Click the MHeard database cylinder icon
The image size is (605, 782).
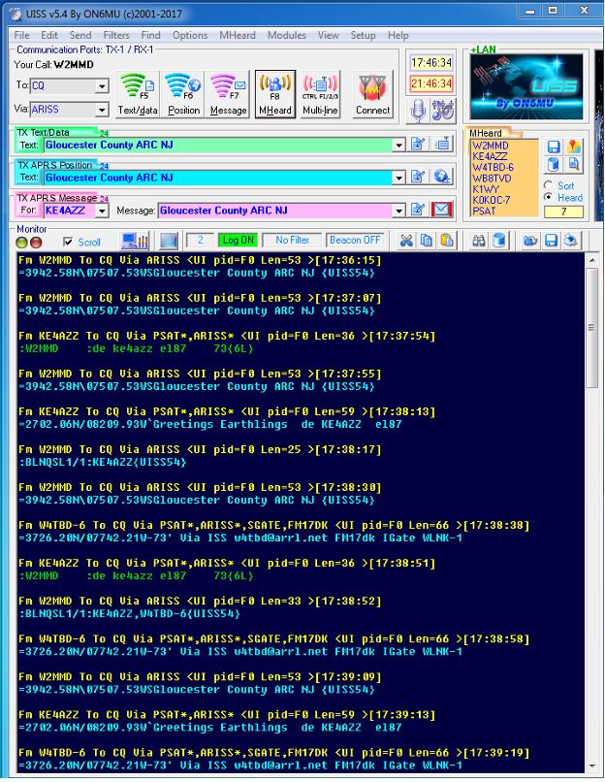coord(554,164)
